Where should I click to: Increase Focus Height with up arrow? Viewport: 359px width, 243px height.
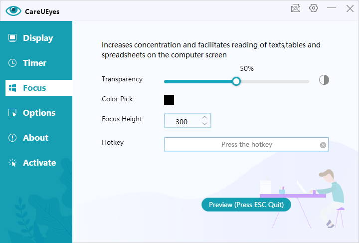point(205,117)
